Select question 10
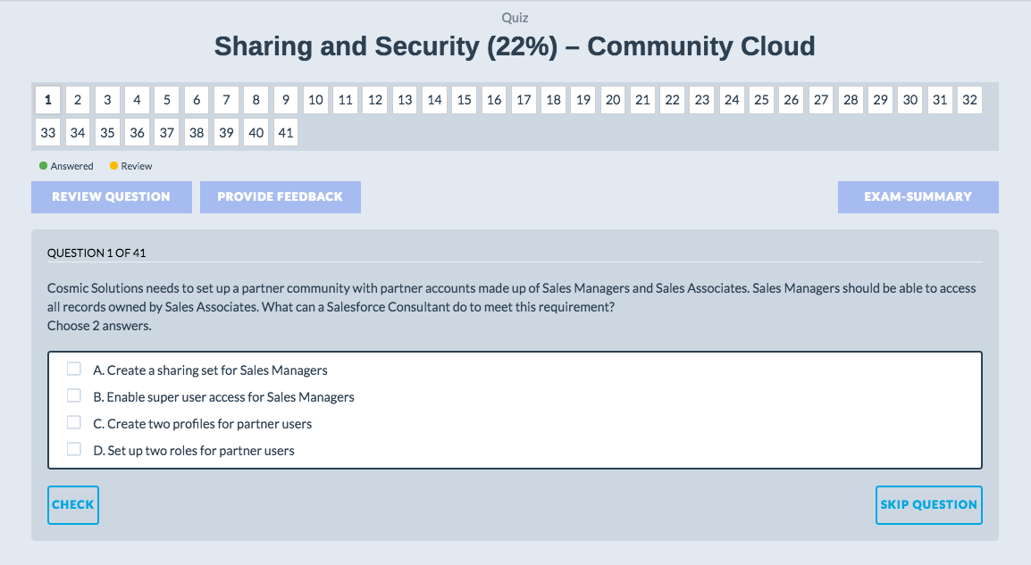The height and width of the screenshot is (565, 1031). tap(315, 100)
